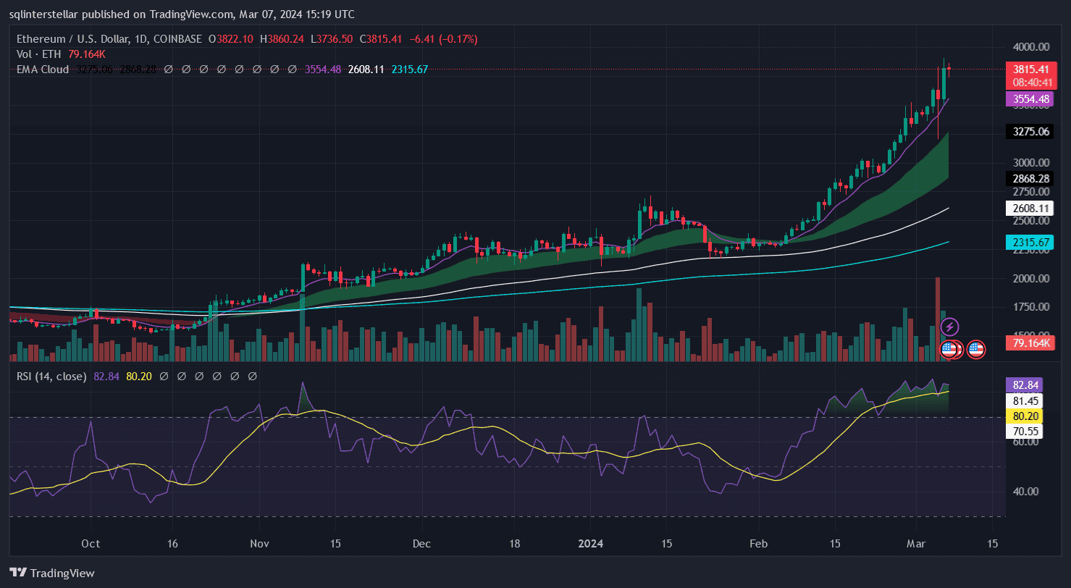Select the EMA Cloud indicator legend

[43, 70]
